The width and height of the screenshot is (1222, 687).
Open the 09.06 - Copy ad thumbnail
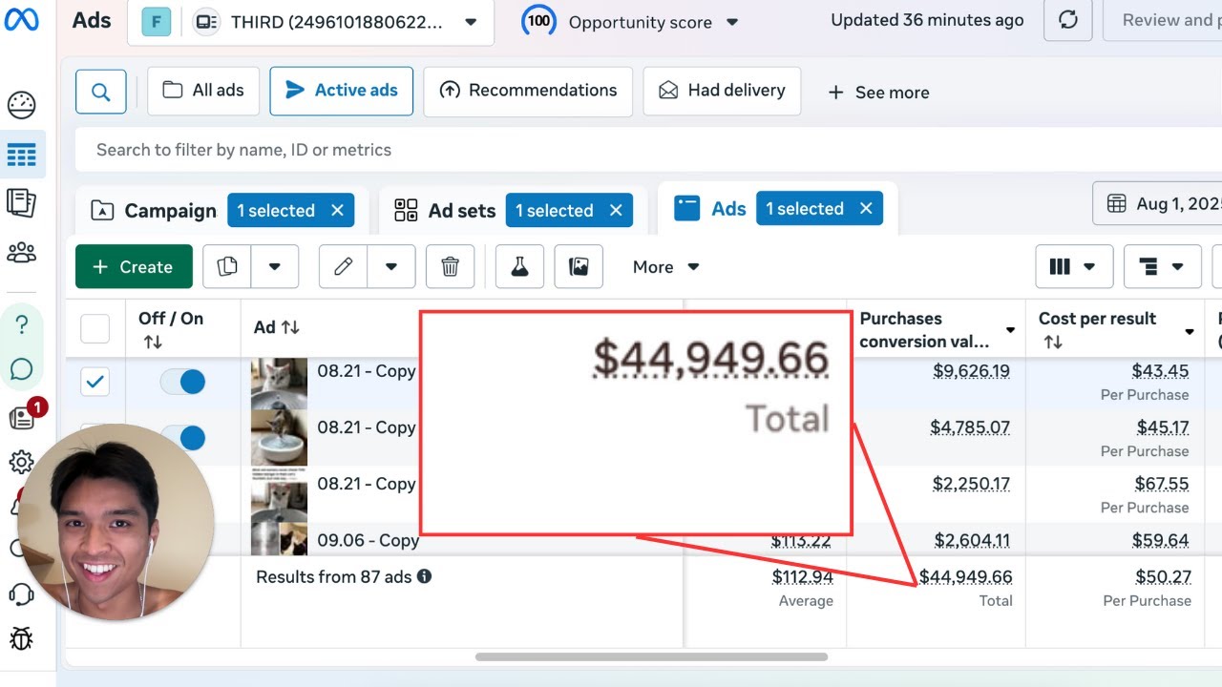(279, 541)
